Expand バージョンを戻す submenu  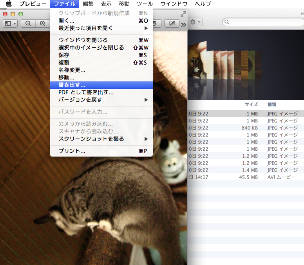pyautogui.click(x=101, y=100)
